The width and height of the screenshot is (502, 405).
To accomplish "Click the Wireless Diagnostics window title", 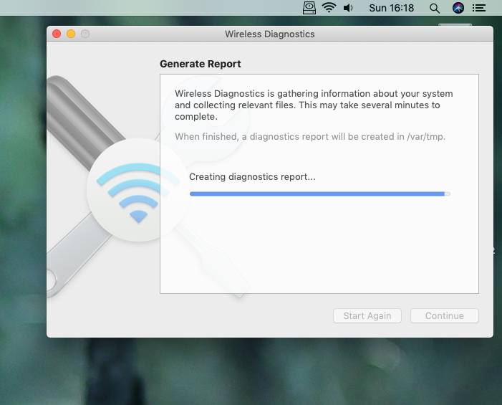I will point(269,34).
